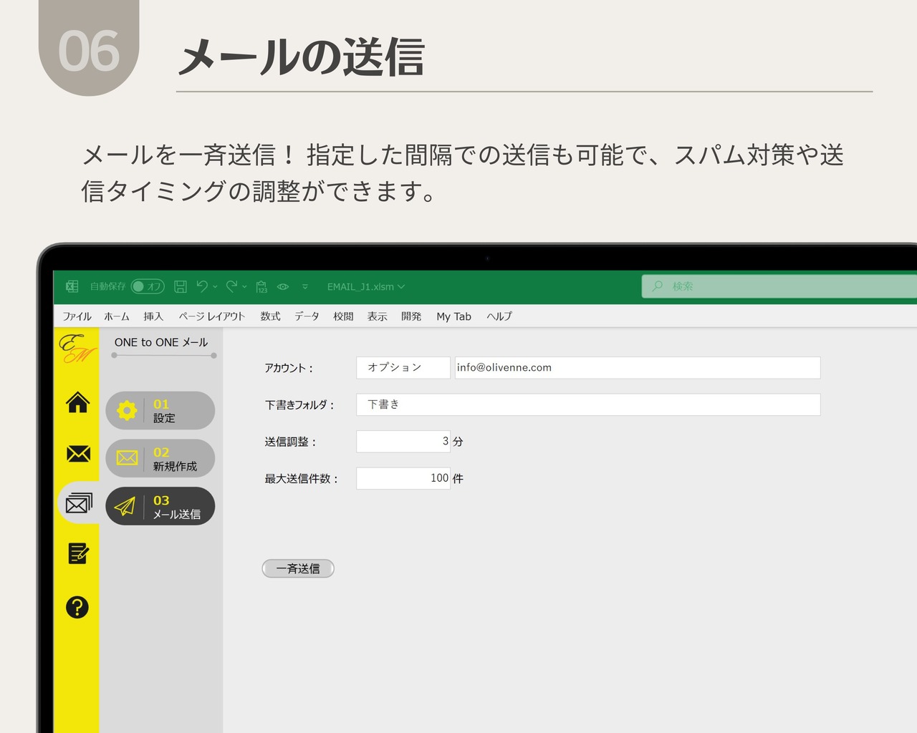The height and width of the screenshot is (733, 917).
Task: Select step 03 メール送信 paper plane icon
Action: tap(160, 506)
